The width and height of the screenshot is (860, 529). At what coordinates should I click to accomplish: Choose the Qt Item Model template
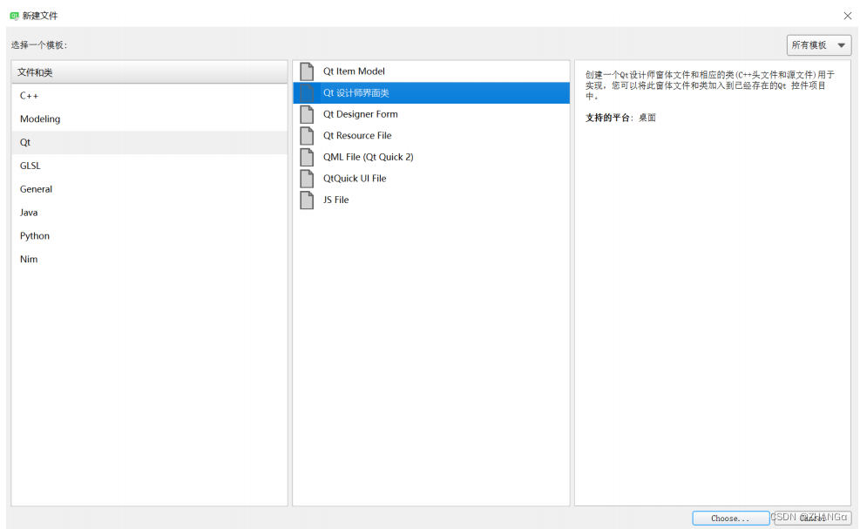431,71
